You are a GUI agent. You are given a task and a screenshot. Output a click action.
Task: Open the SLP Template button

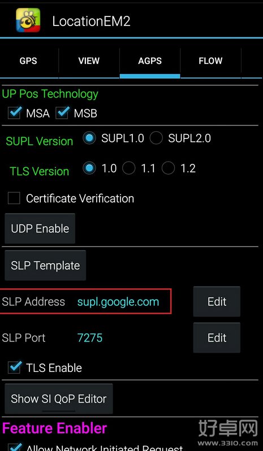pos(45,265)
